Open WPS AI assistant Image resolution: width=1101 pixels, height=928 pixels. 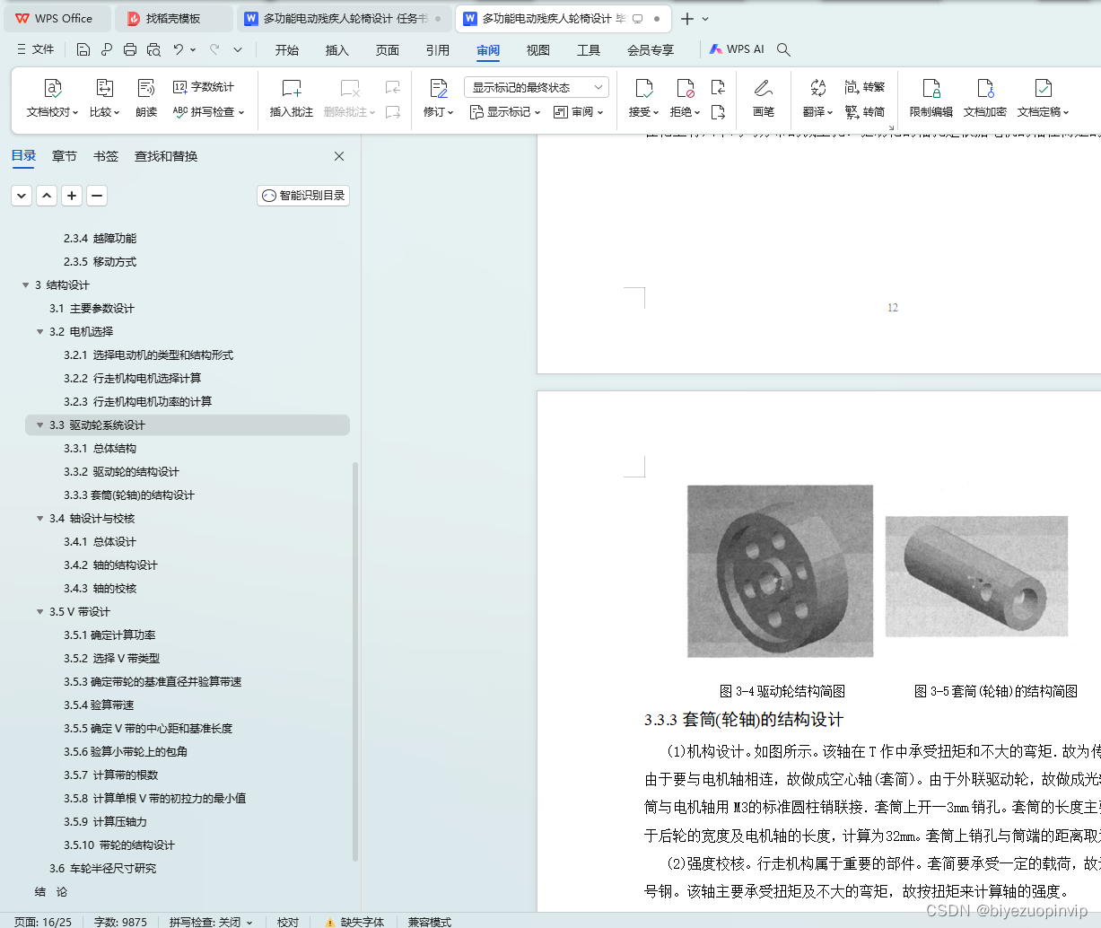tap(737, 49)
